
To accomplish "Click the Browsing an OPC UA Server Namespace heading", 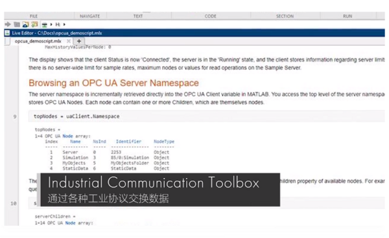I will point(113,83).
